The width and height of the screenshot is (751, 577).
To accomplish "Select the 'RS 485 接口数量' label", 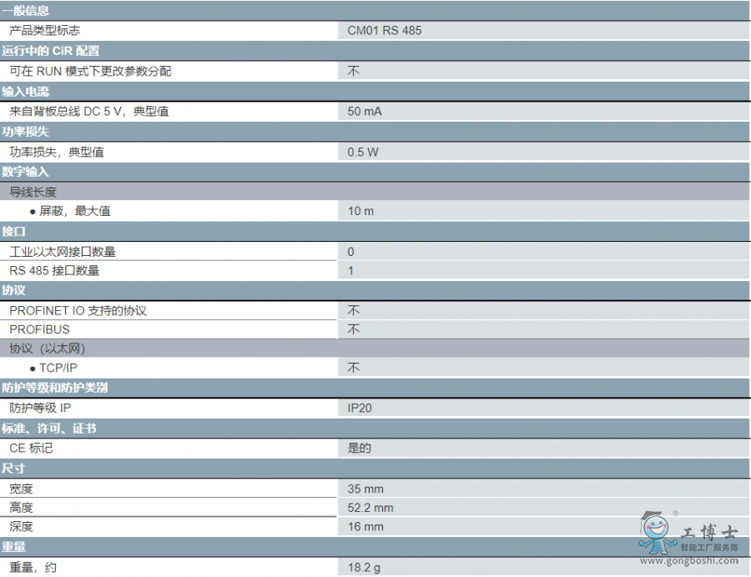I will 54,271.
